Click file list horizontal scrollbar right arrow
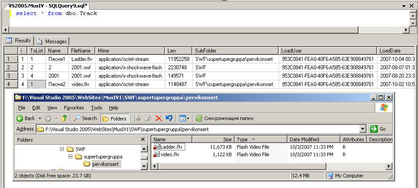 [389, 166]
